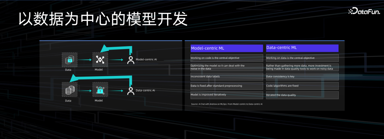Click 'Data is fixed after standard preprocessing'
The height and width of the screenshot is (139, 384).
click(226, 86)
